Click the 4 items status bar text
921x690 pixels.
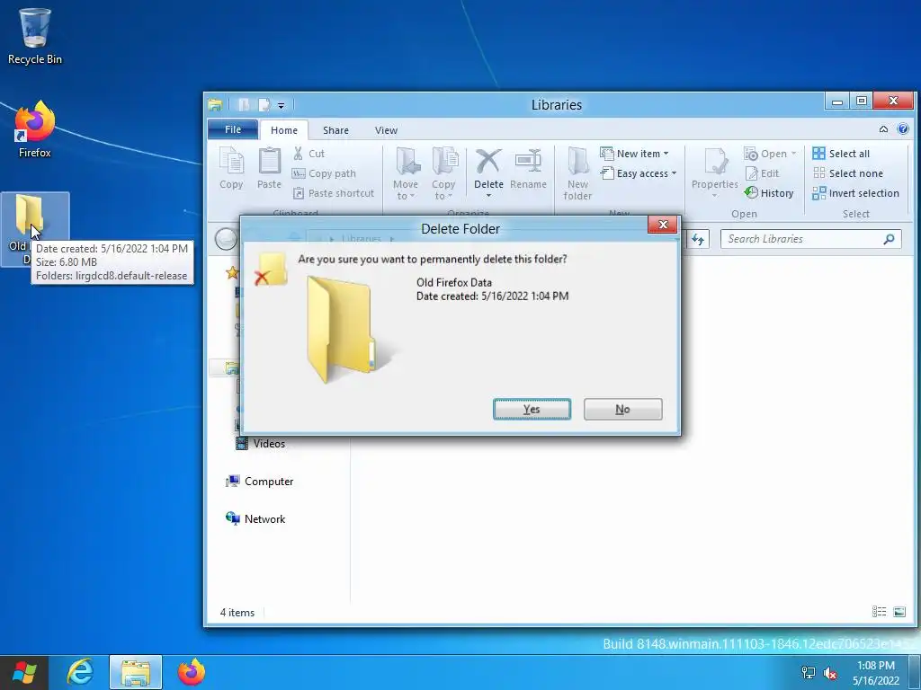point(237,612)
